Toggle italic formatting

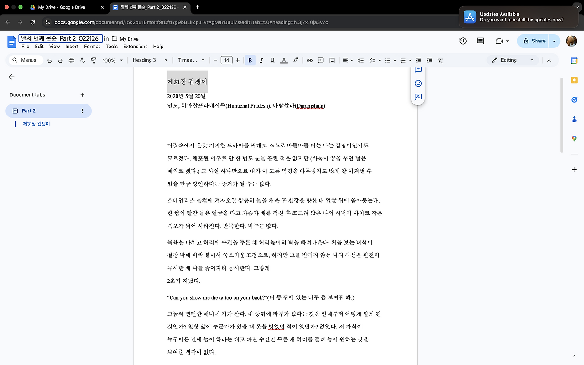[261, 60]
